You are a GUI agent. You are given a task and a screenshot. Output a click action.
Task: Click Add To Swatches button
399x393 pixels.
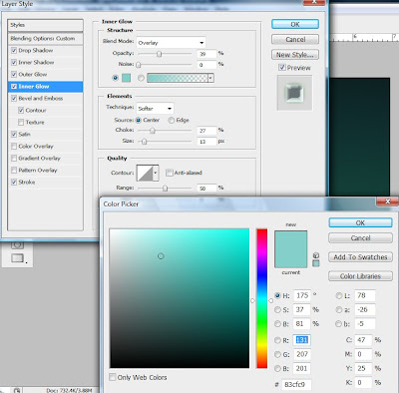[360, 257]
